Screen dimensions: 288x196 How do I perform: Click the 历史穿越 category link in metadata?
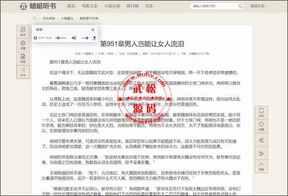tap(132, 54)
